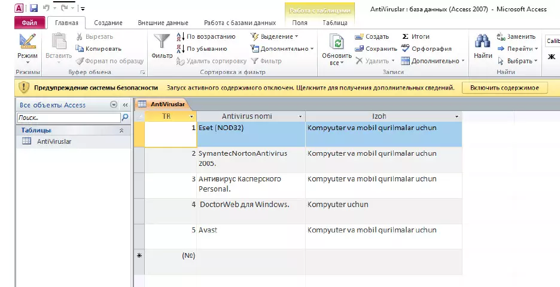
Task: Click the Поиск search field
Action: (69, 118)
